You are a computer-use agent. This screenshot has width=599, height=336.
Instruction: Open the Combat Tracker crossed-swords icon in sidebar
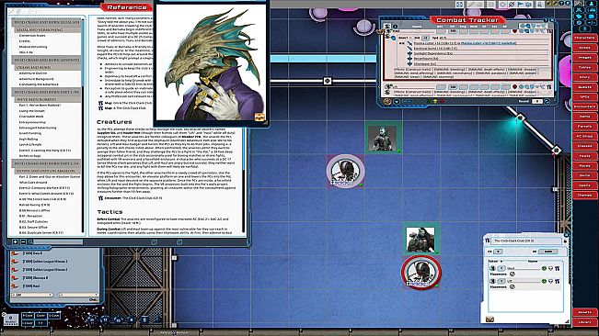click(579, 10)
